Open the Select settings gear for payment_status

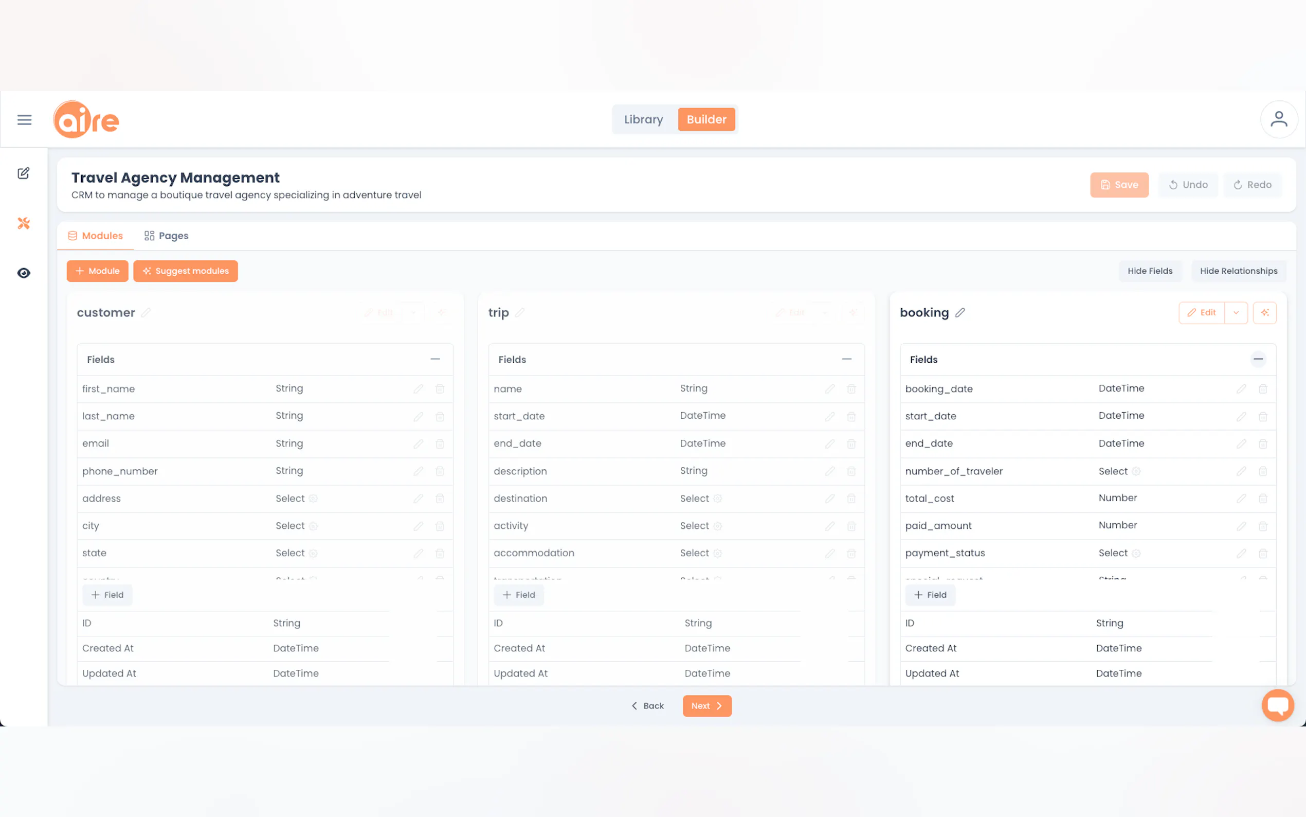[1136, 553]
